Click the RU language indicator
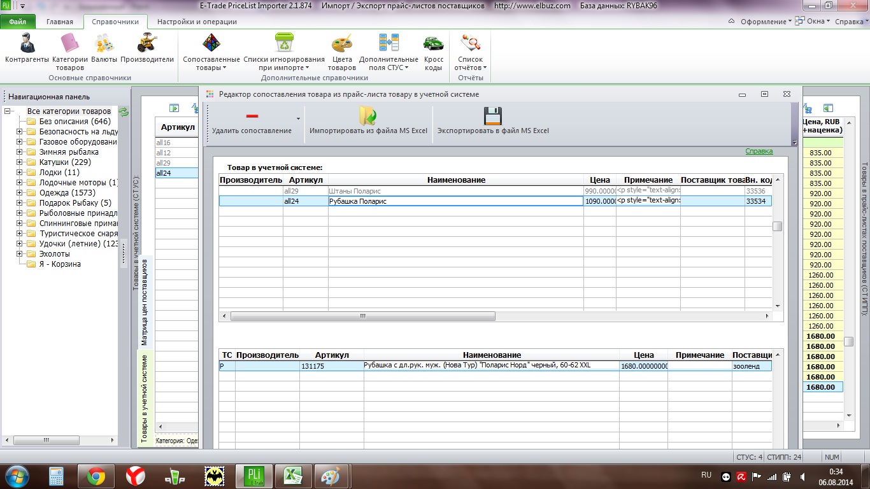The image size is (870, 489). pos(706,475)
